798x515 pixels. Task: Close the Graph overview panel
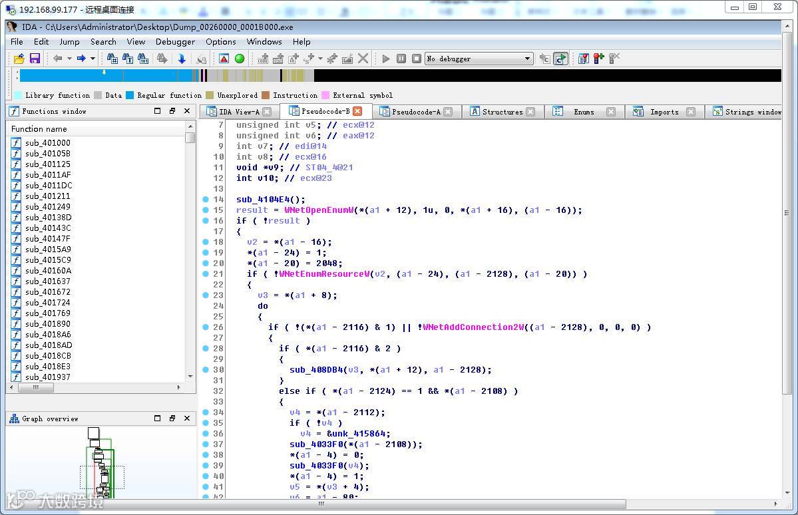coord(187,419)
